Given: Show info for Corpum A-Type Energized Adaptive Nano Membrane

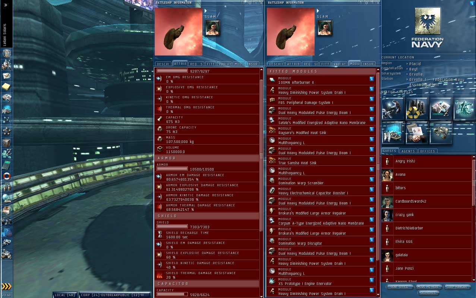Looking at the screenshot, I should click(x=372, y=220).
